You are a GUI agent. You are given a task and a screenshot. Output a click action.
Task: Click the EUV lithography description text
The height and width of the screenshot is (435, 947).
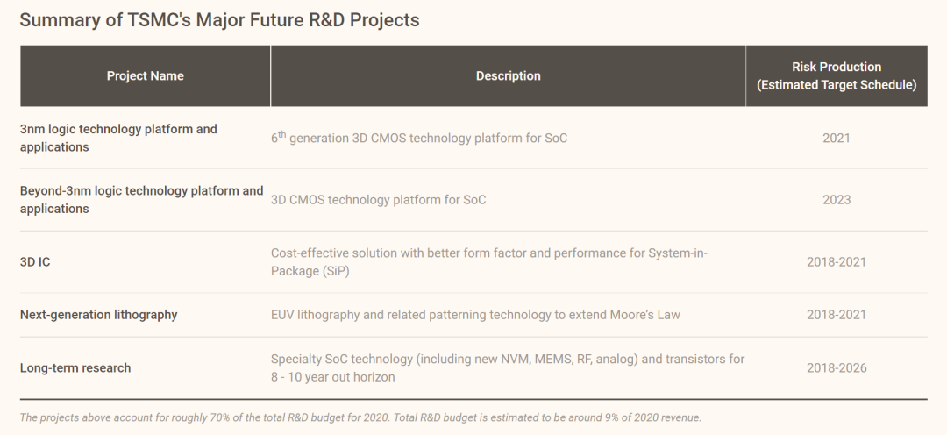(475, 315)
